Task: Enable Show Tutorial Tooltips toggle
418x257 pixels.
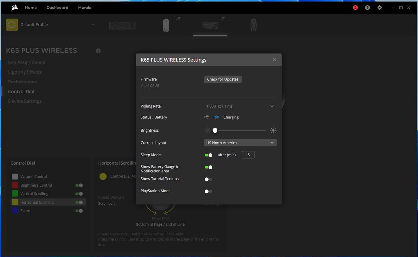Action: coord(208,179)
